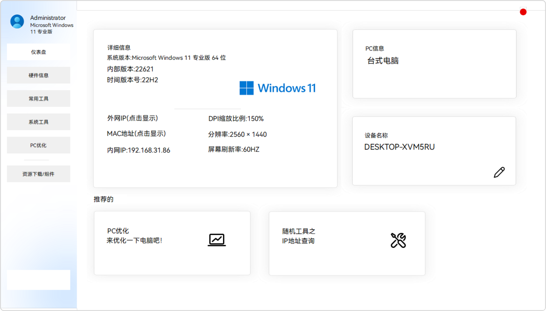Click the DESKTOP-XVM5RU device name text
The width and height of the screenshot is (546, 311).
(399, 147)
